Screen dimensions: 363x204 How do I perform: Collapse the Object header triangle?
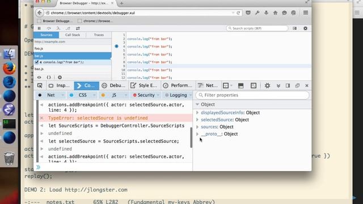click(x=197, y=104)
